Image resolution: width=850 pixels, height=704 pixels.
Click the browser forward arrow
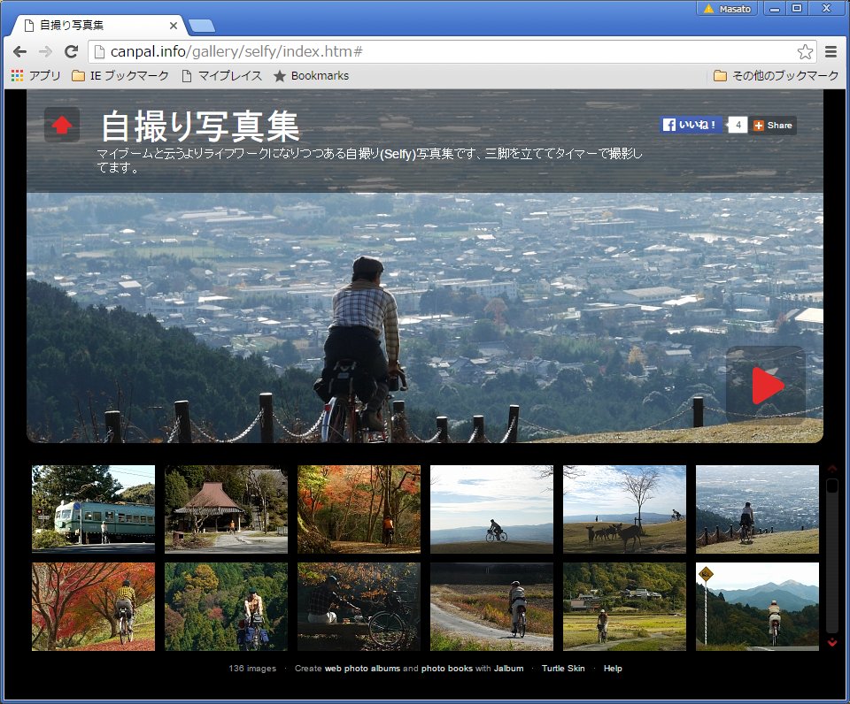45,51
